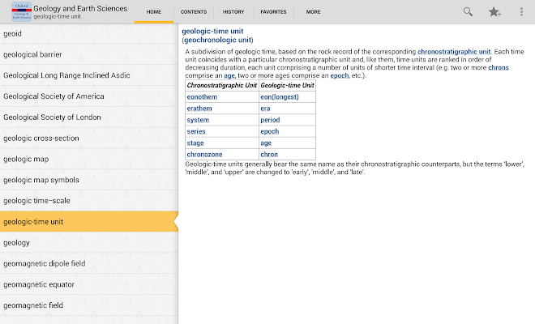Open the 'series' table link
This screenshot has width=535, height=324.
point(196,131)
